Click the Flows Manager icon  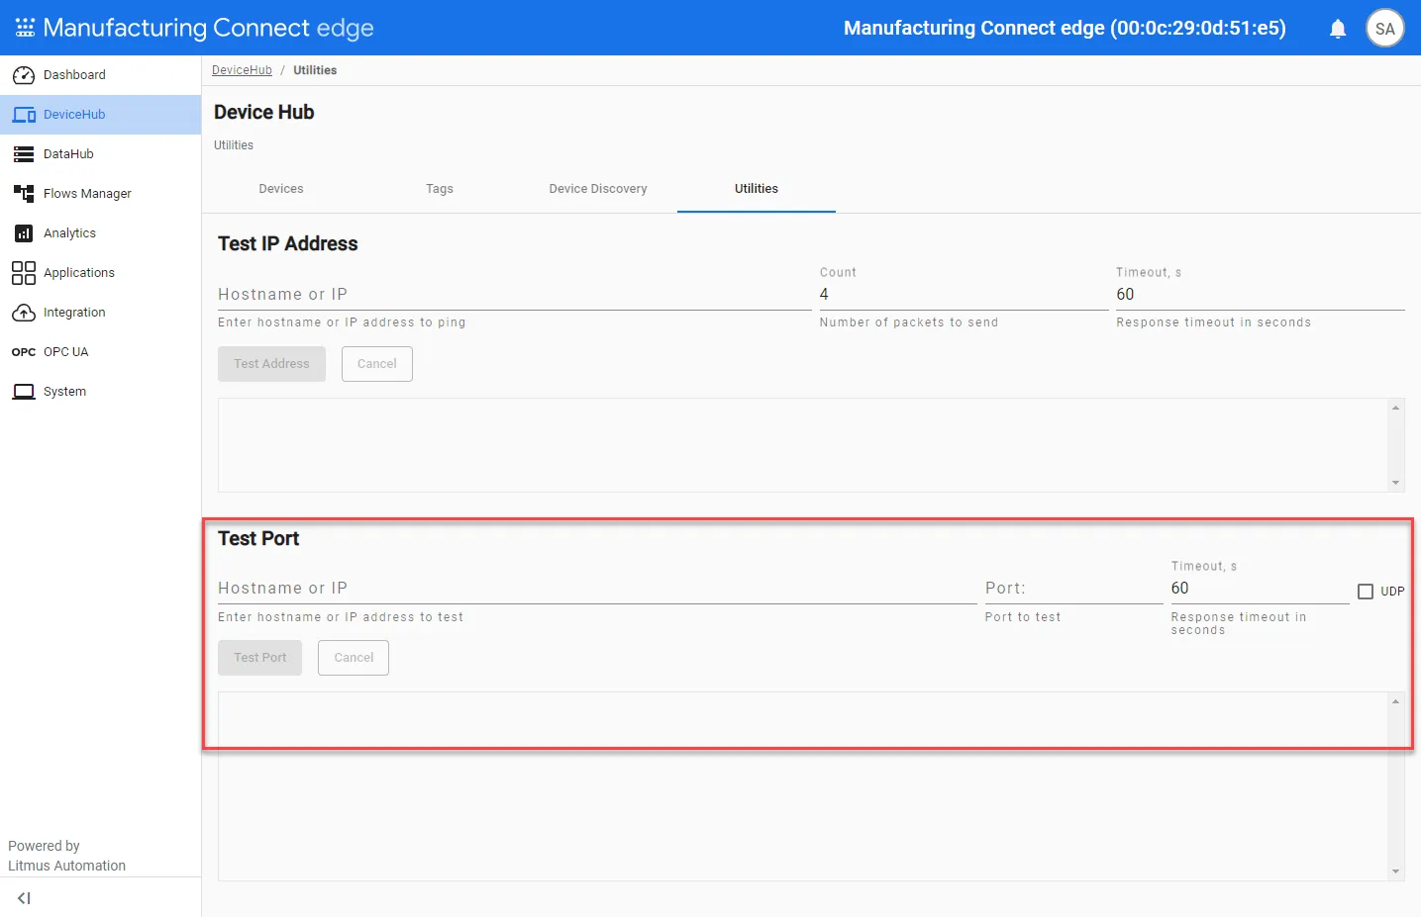24,194
